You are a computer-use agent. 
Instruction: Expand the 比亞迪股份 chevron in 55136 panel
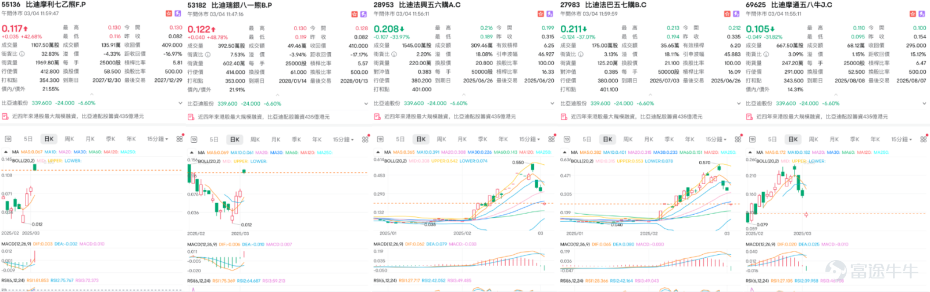pyautogui.click(x=180, y=103)
